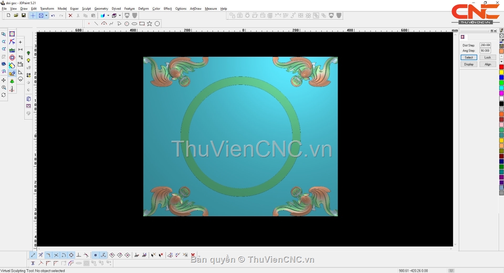Click the scissors trim icon in bottom toolbar

point(32,263)
